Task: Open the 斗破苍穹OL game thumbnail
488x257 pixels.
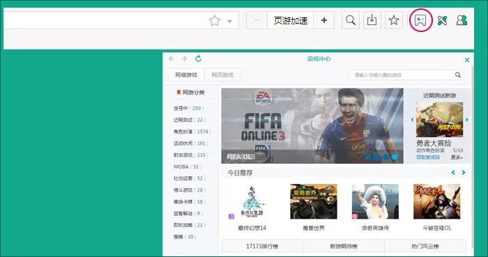Action: pyautogui.click(x=436, y=201)
